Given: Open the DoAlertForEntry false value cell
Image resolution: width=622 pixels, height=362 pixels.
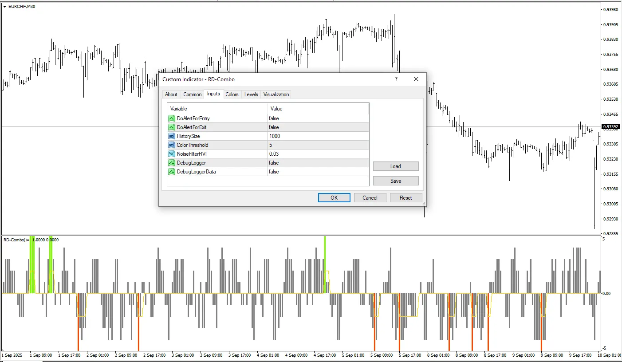Looking at the screenshot, I should point(318,118).
